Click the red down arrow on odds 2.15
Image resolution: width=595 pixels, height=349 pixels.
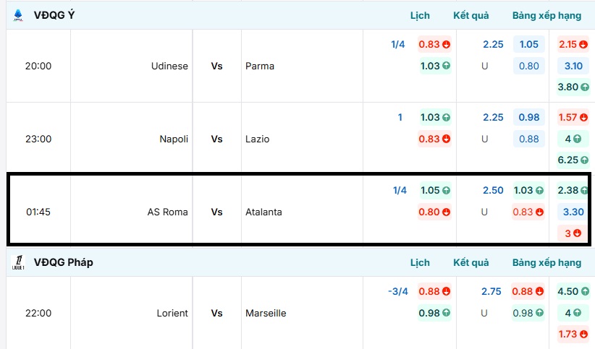point(583,44)
